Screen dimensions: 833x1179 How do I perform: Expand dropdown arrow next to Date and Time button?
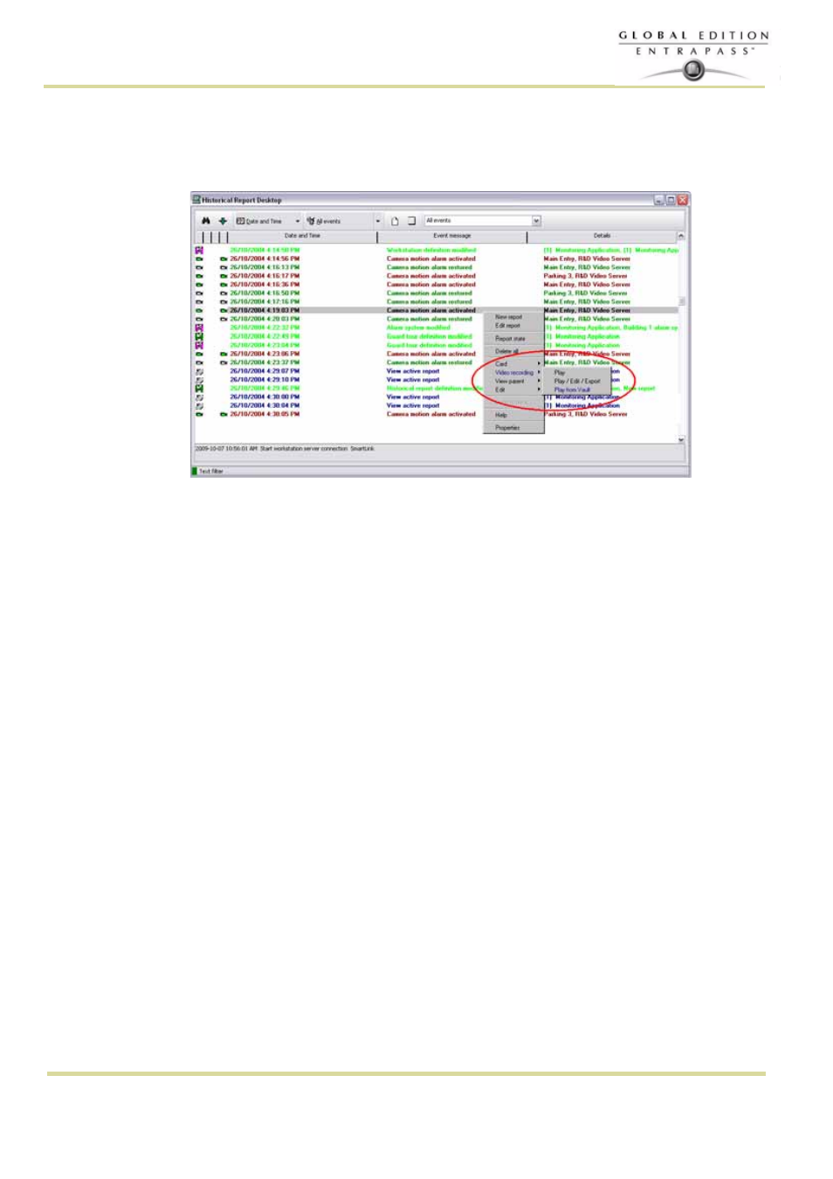coord(298,222)
